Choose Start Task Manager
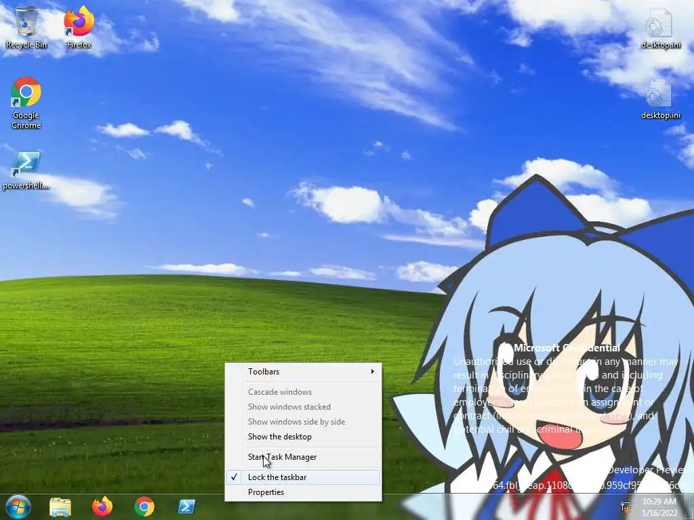Viewport: 694px width, 520px height. click(x=303, y=457)
